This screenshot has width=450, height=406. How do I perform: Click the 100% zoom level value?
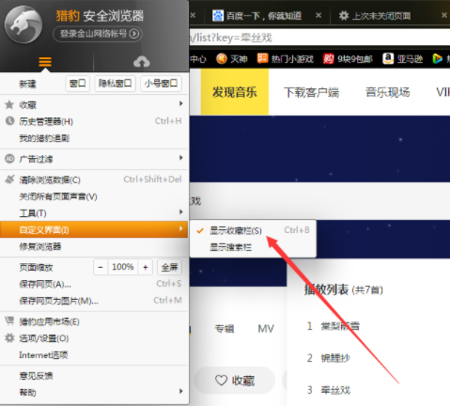(123, 267)
